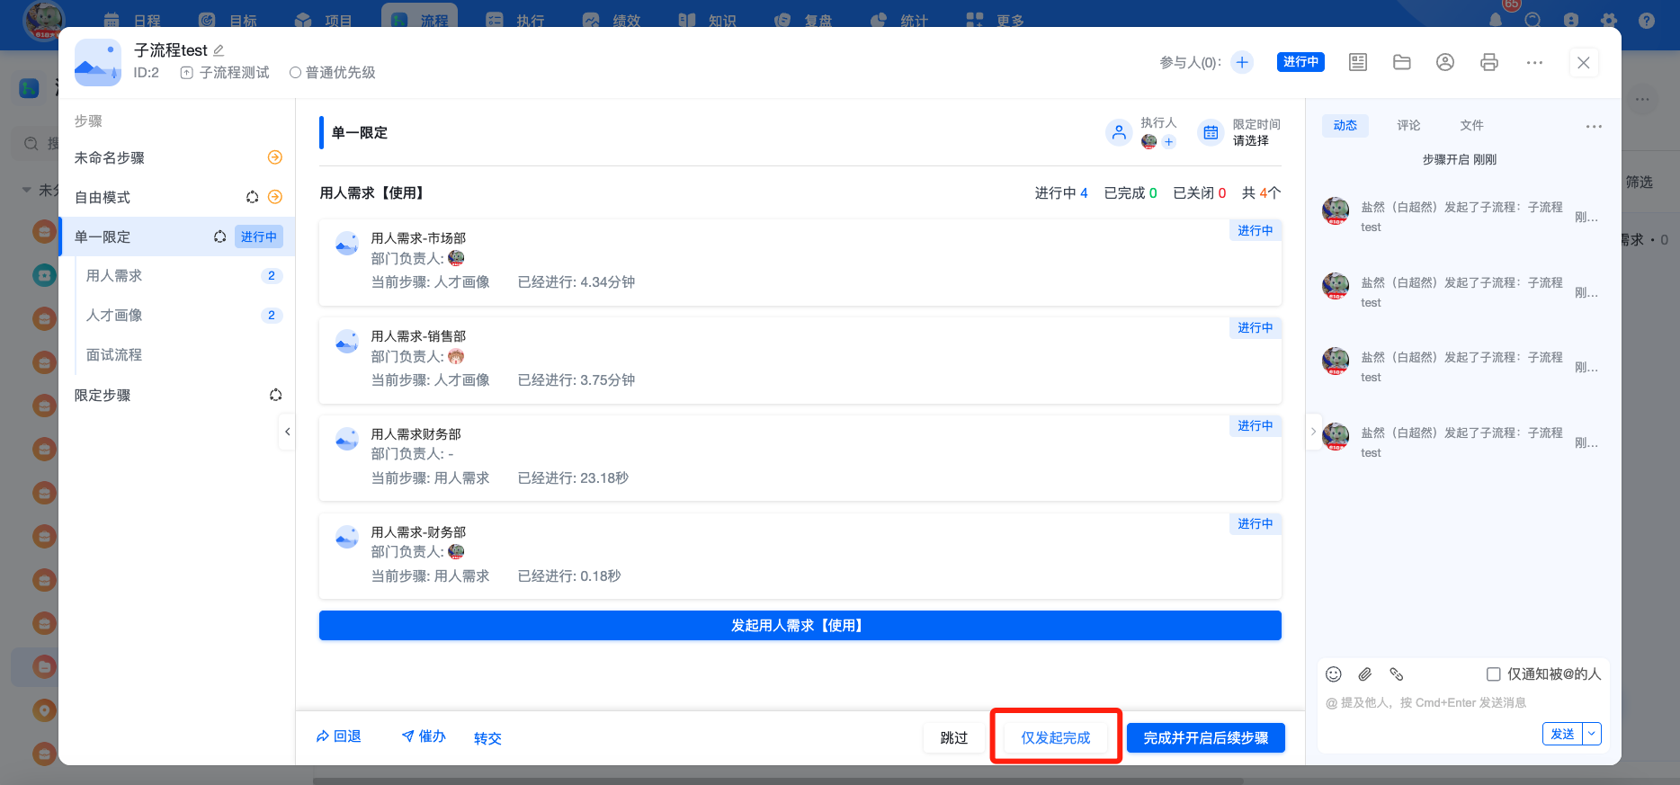The height and width of the screenshot is (785, 1680).
Task: Open the folder icon in header
Action: point(1402,62)
